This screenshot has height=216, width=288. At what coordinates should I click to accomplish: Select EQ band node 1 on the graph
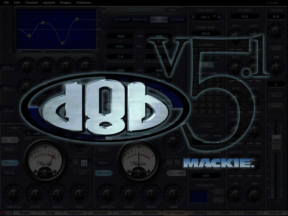(30, 36)
